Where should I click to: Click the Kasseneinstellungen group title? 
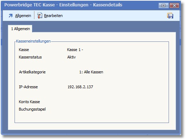pyautogui.click(x=33, y=41)
